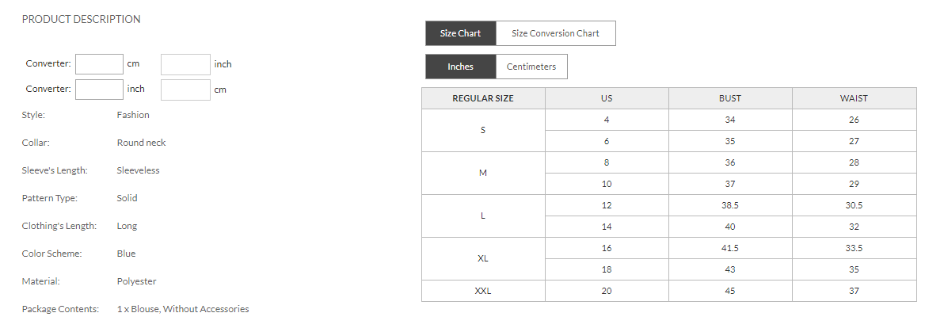Click the inch output in first converter
The width and height of the screenshot is (944, 332).
(185, 64)
